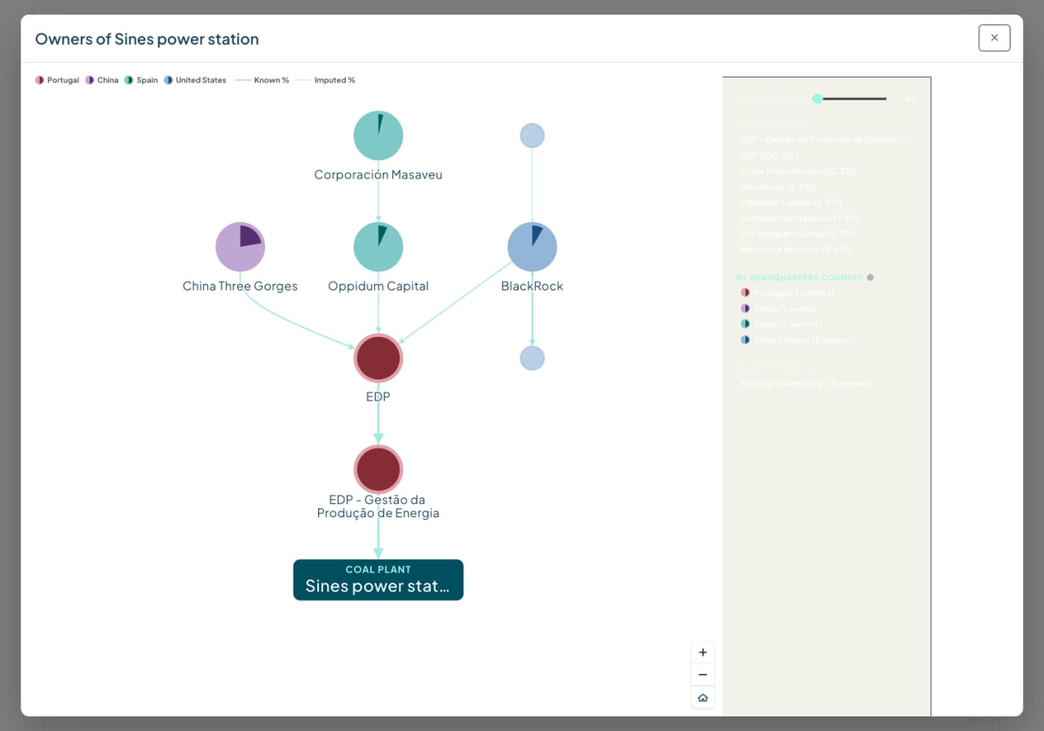This screenshot has width=1044, height=731.
Task: Select Blackrock Advisors (0.4%) in owner list
Action: (795, 250)
